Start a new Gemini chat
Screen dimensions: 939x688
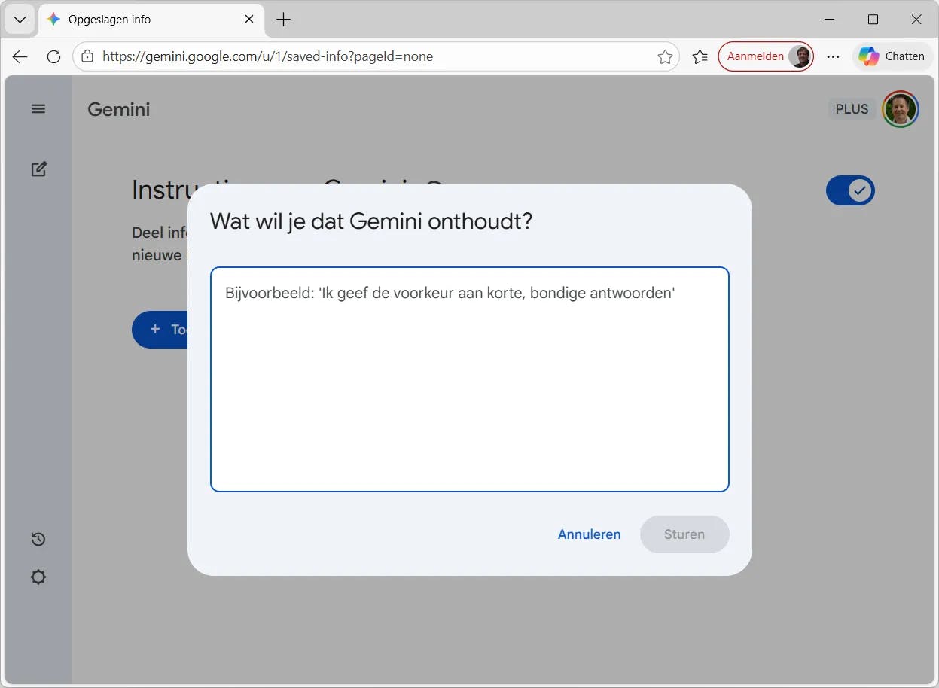click(38, 169)
